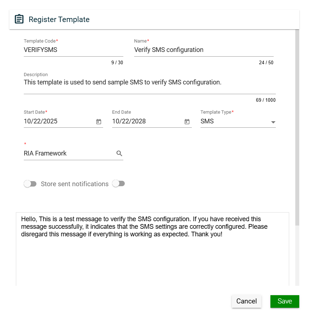The height and width of the screenshot is (315, 309).
Task: Toggle the switch right of Store sent notifications
Action: click(x=118, y=184)
